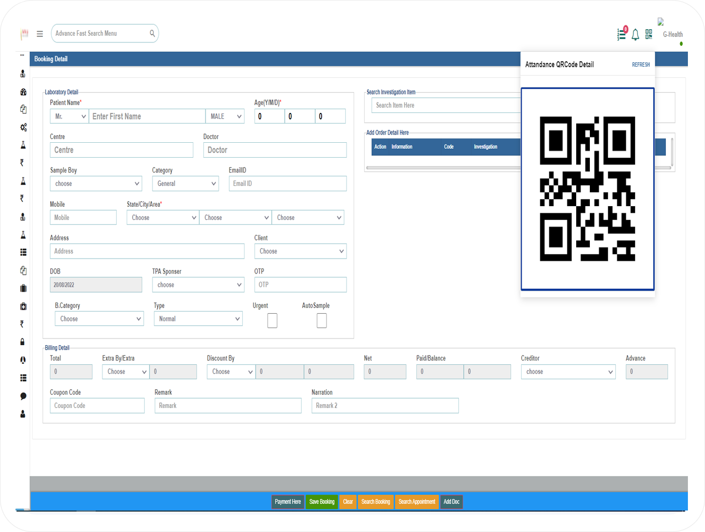Open the dashboard gauge icon in sidebar
This screenshot has height=532, width=705.
click(23, 92)
